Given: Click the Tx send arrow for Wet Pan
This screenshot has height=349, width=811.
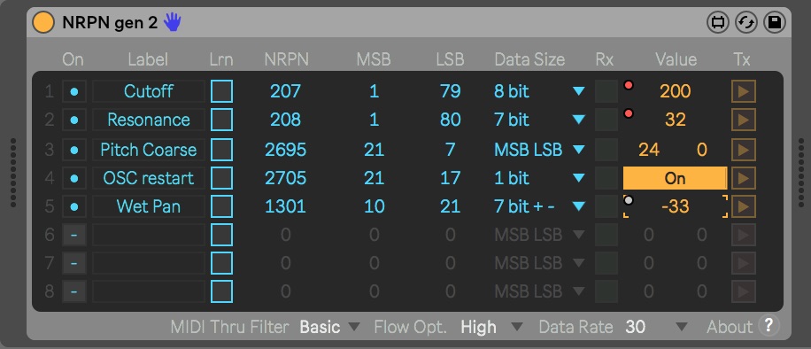Looking at the screenshot, I should 743,206.
